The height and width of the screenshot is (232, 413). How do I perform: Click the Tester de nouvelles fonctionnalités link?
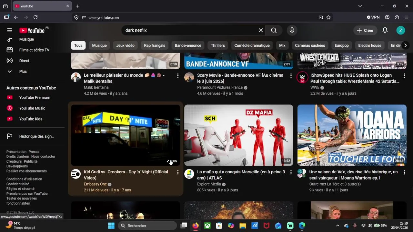click(x=22, y=201)
